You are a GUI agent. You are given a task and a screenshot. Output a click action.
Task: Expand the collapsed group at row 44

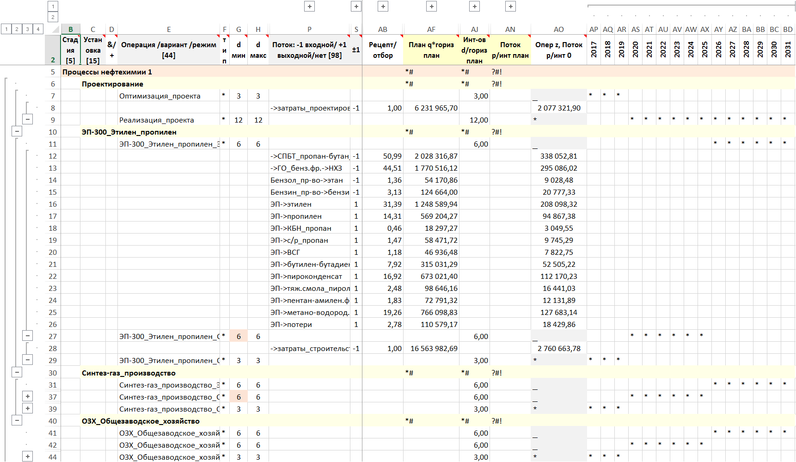pos(28,456)
